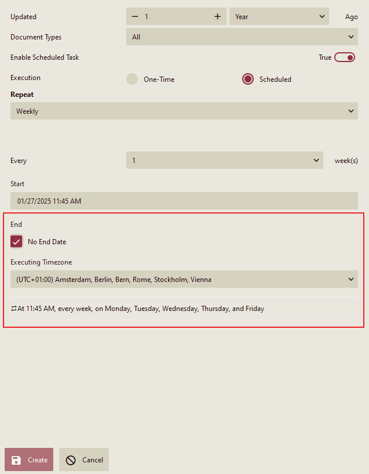The height and width of the screenshot is (474, 369).
Task: Click the circle-slash icon on Cancel
Action: [71, 460]
